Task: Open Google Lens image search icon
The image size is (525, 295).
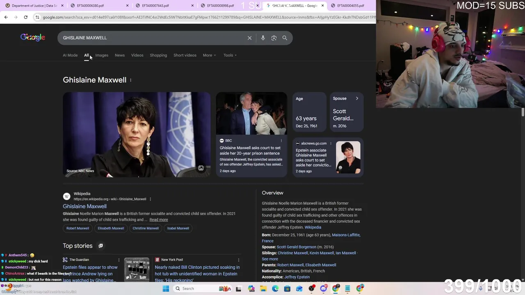Action: tap(274, 38)
